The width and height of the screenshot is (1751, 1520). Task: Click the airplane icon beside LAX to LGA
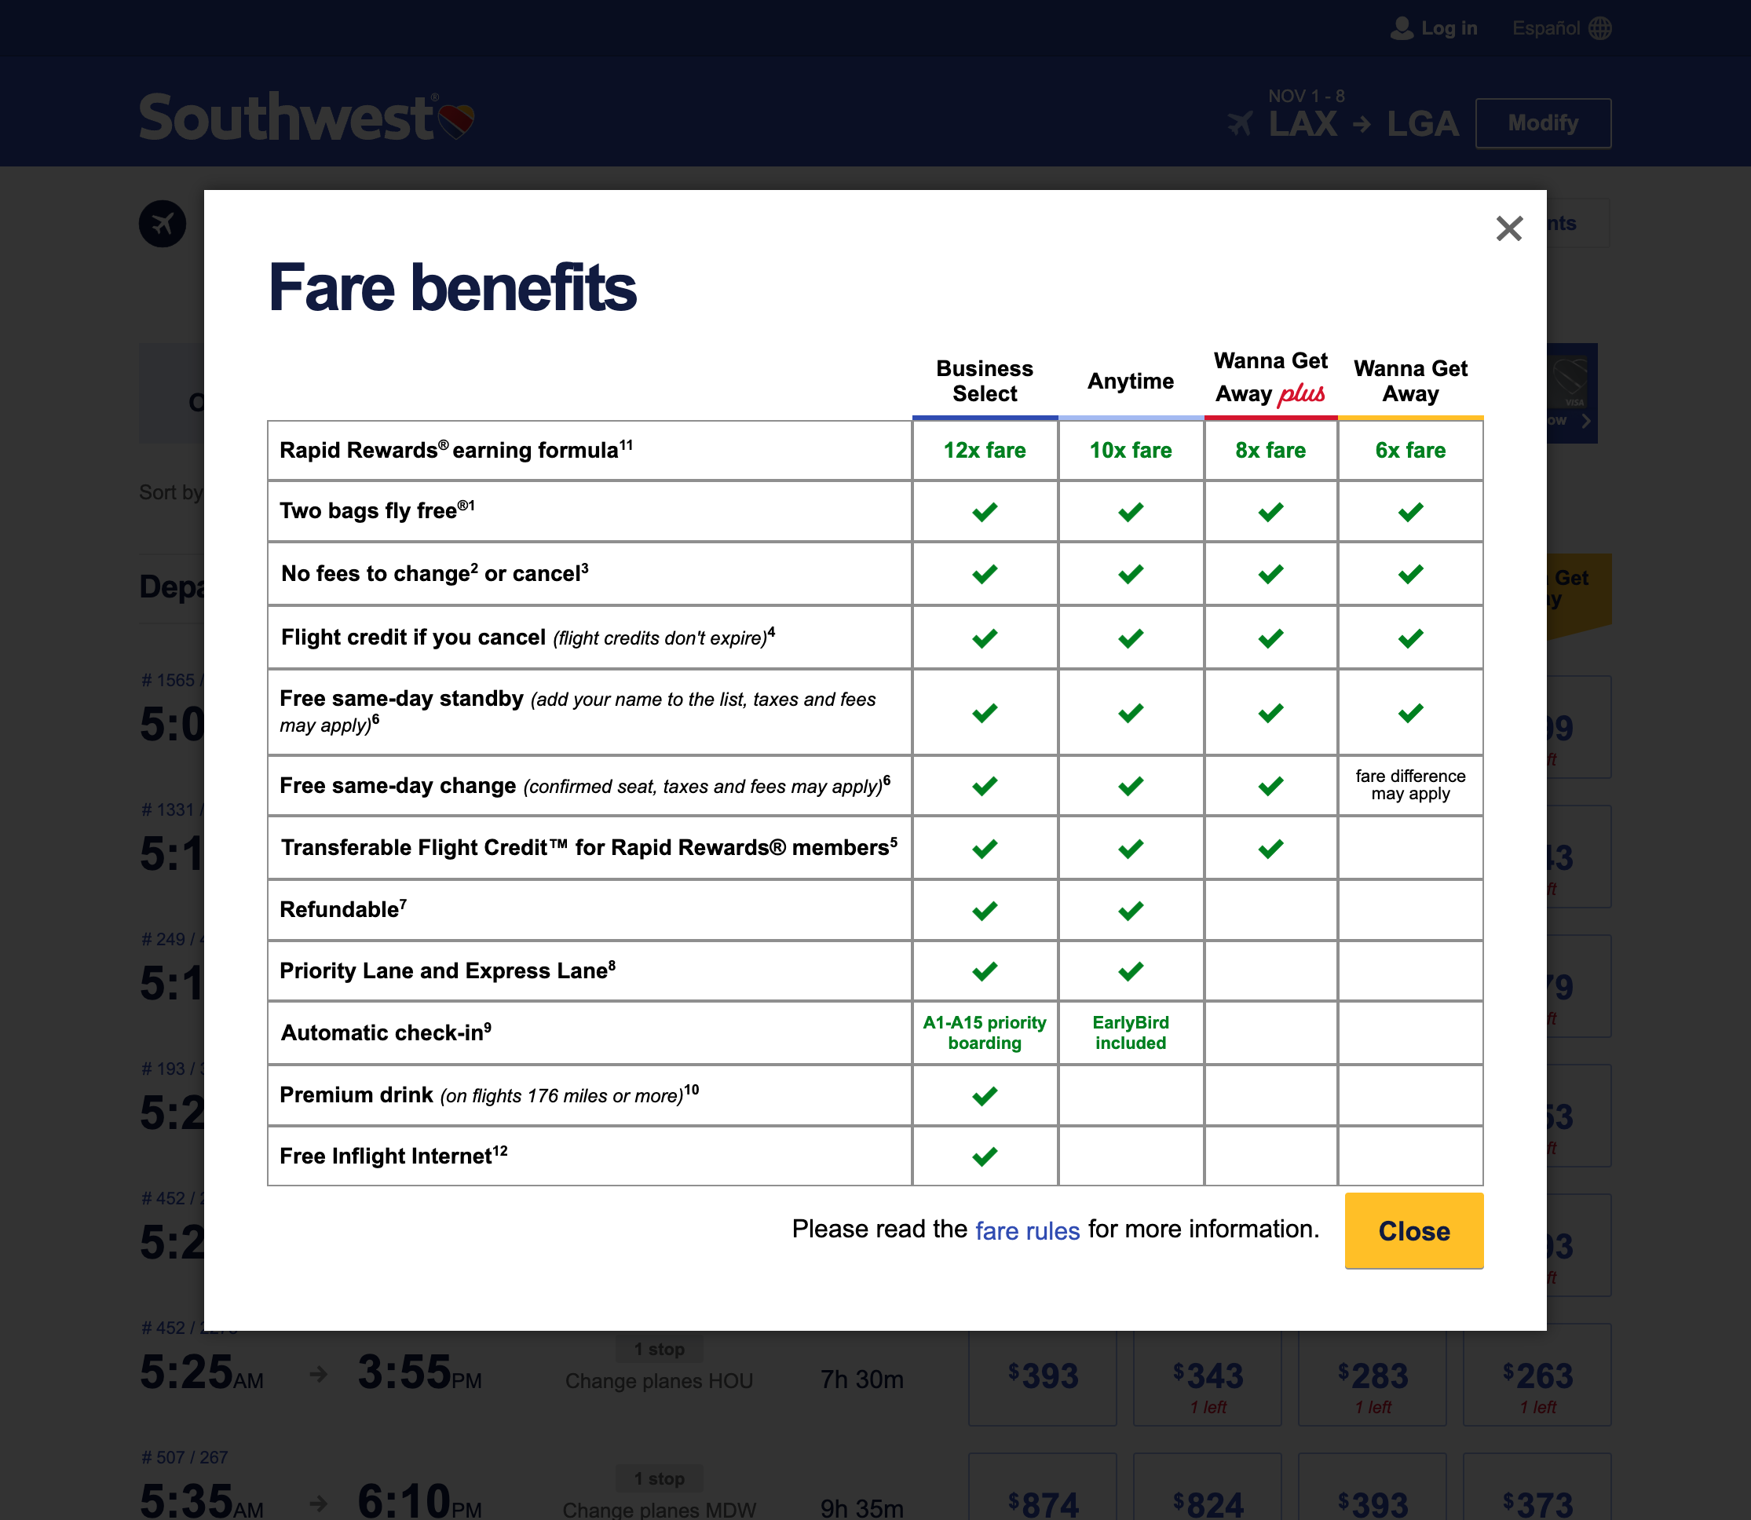pyautogui.click(x=1241, y=123)
